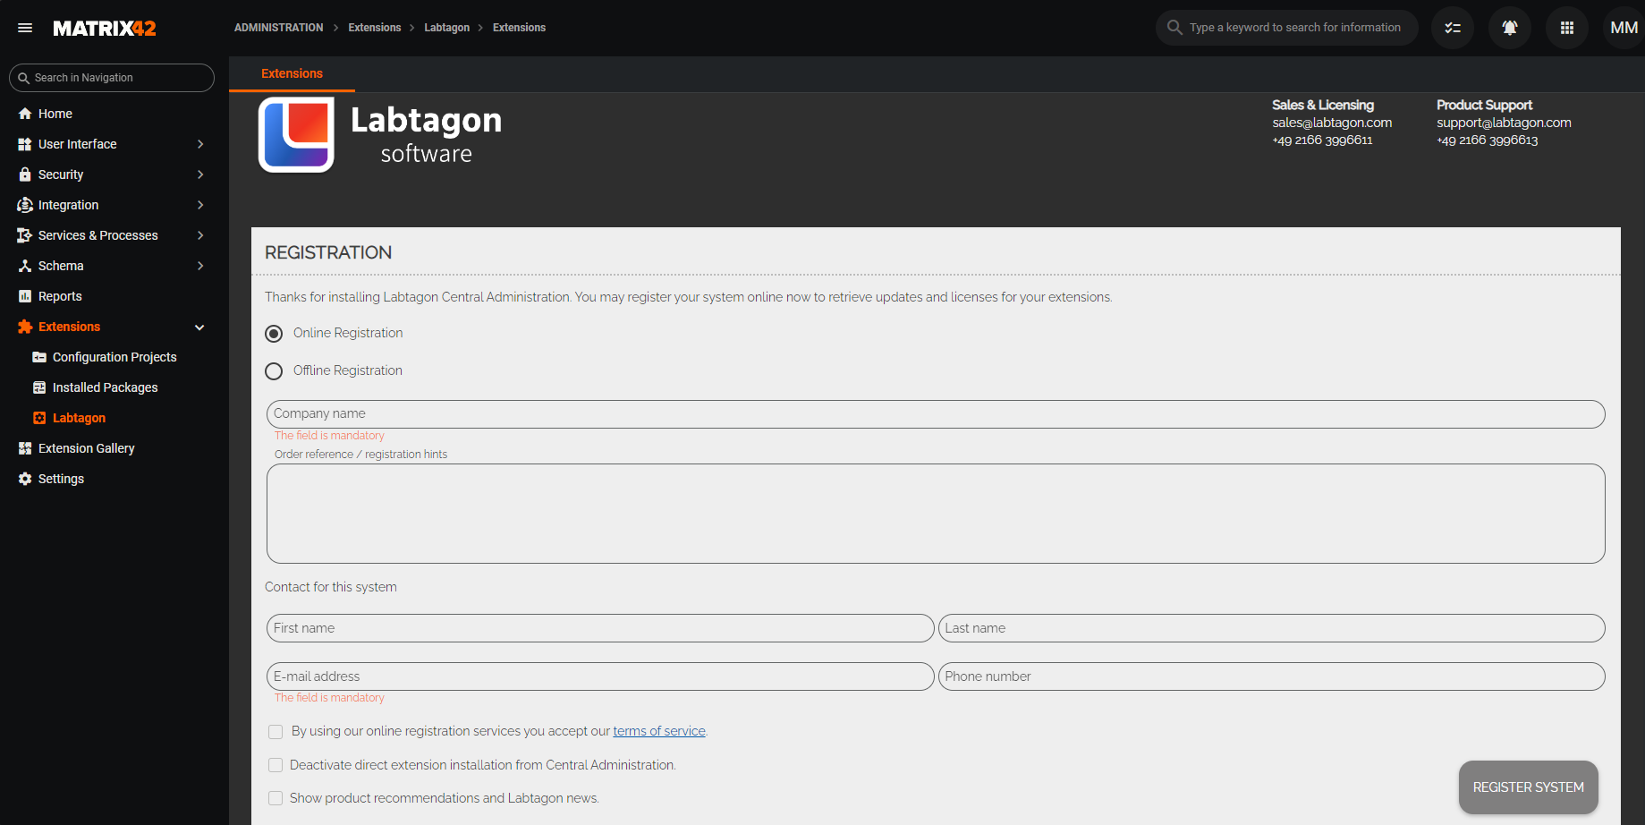Viewport: 1645px width, 825px height.
Task: Click the global search magnifier icon
Action: pos(1174,28)
